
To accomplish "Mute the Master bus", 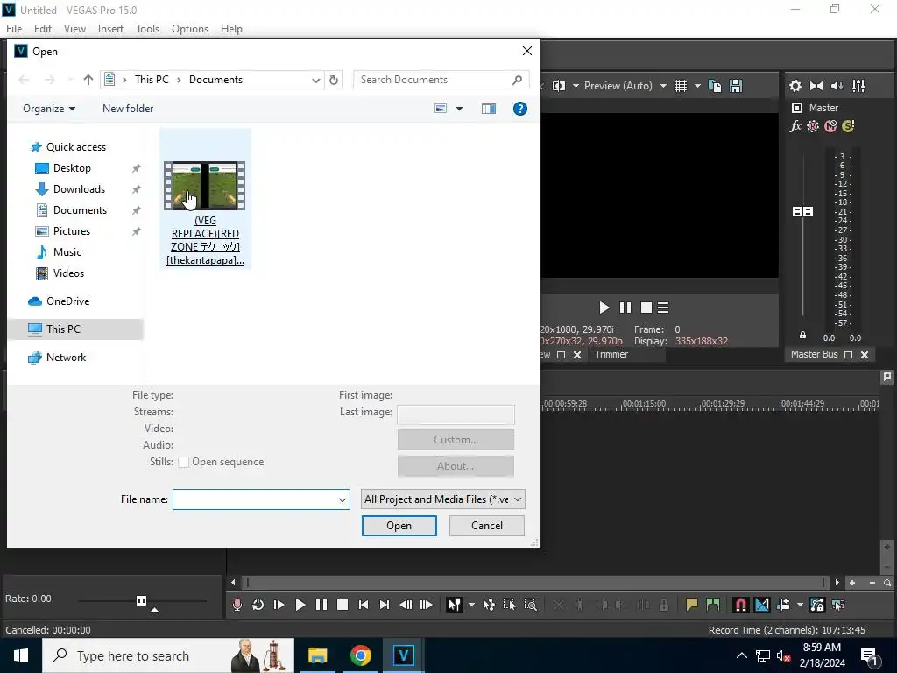I will 830,126.
